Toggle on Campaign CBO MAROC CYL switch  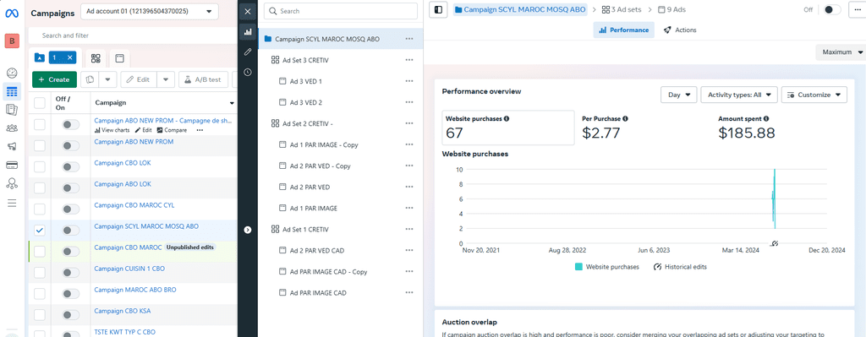pyautogui.click(x=71, y=209)
